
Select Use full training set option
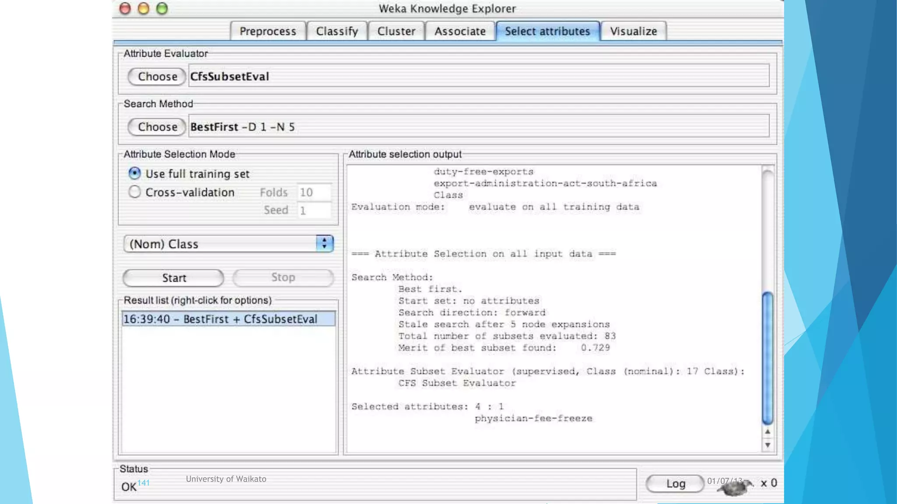coord(134,174)
